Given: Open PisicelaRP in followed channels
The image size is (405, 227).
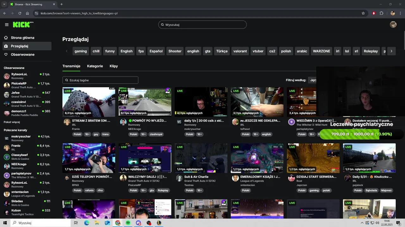Looking at the screenshot, I should [x=27, y=85].
